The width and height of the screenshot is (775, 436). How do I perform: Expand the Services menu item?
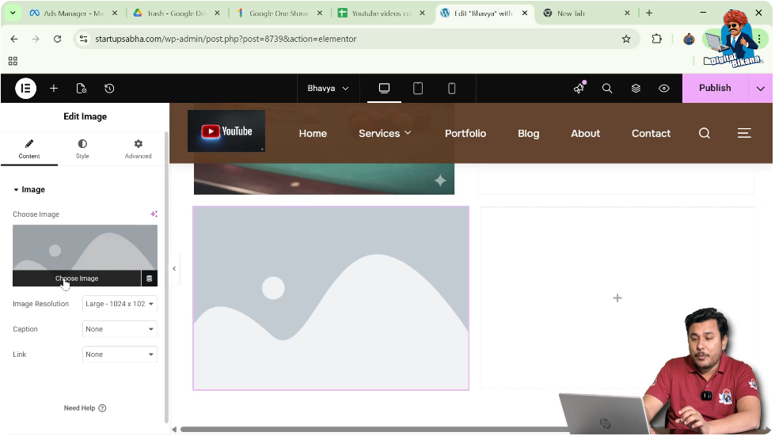pyautogui.click(x=385, y=133)
